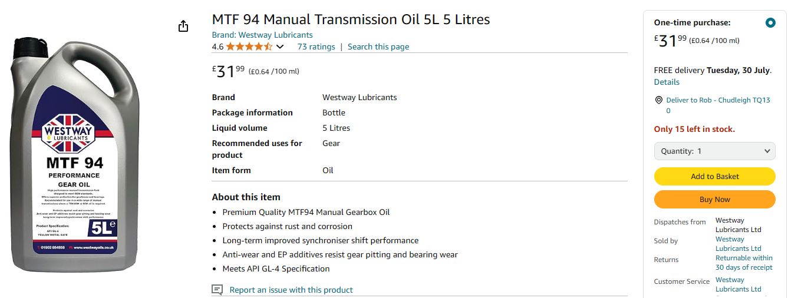Click Deliver to Rob - Chudleigh link

pyautogui.click(x=718, y=105)
